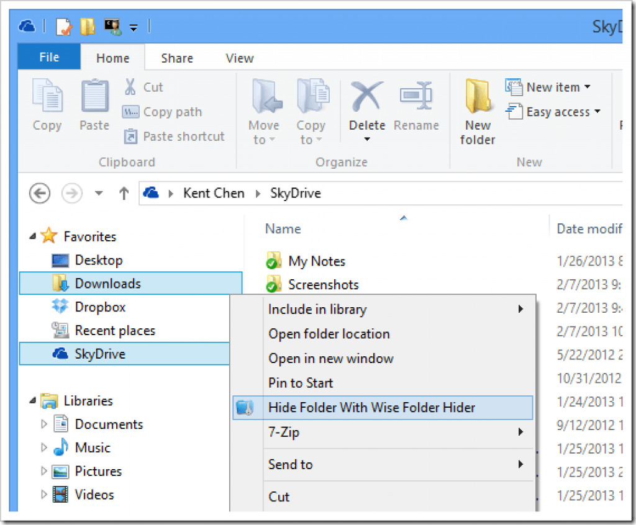Go up one folder level
Viewport: 636px width, 525px height.
coord(124,193)
